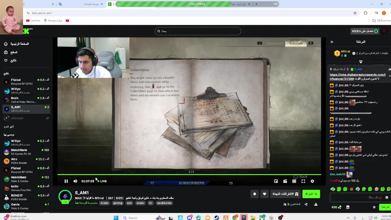The height and width of the screenshot is (220, 391).
Task: Open MatchRank EA Sports FC 26 channel
Action: tap(26, 152)
